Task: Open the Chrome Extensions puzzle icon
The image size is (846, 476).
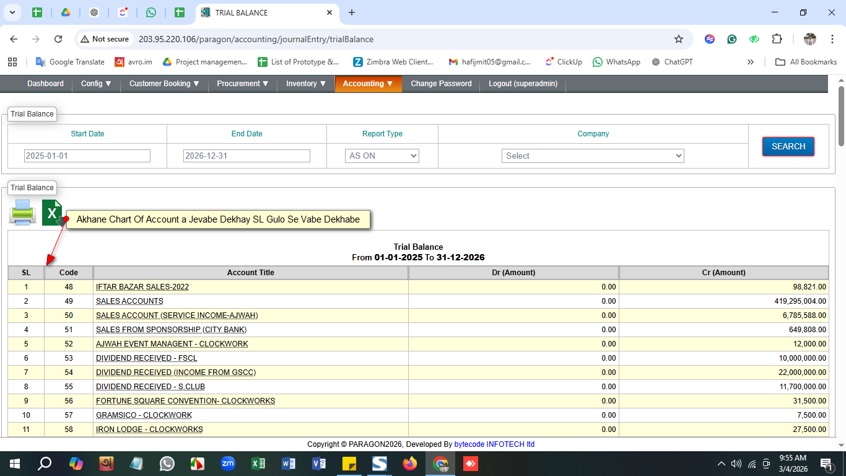Action: tap(777, 39)
